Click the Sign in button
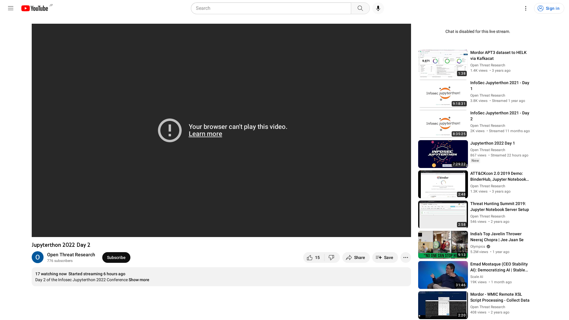The image size is (569, 320). coord(549,8)
